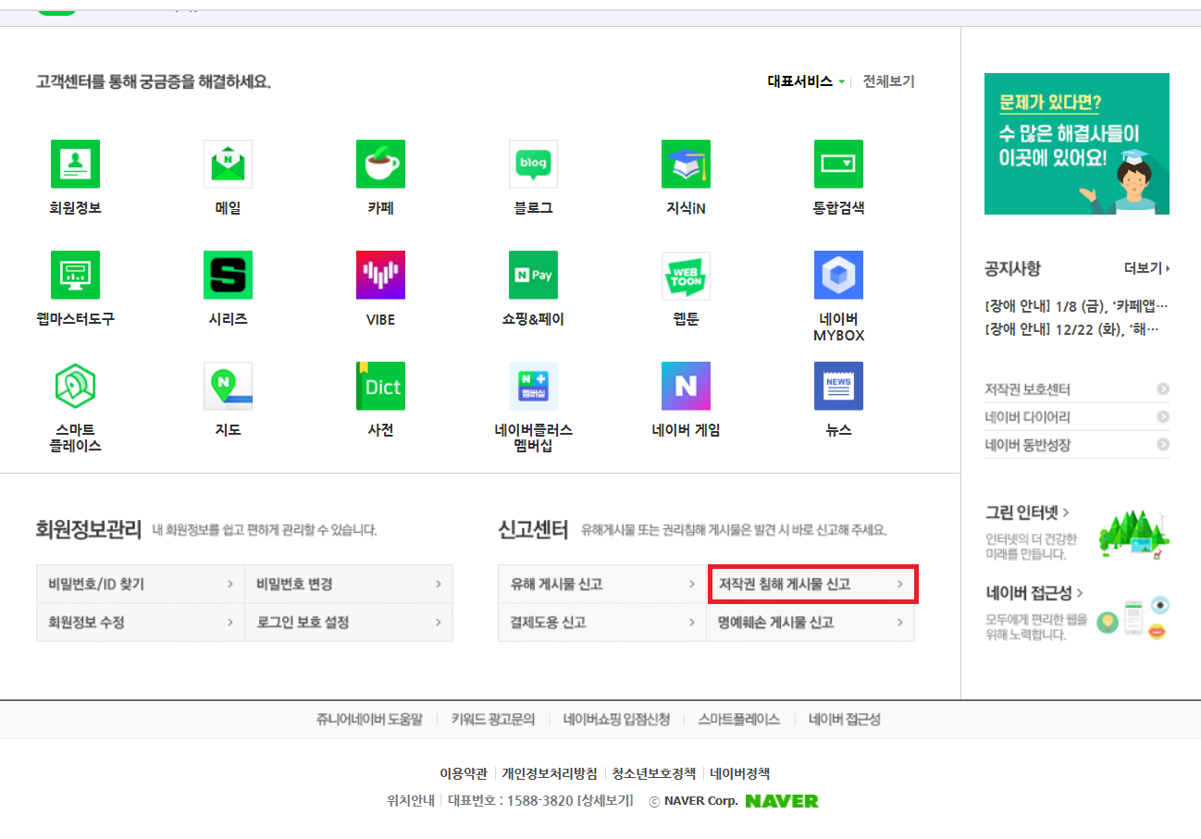
Task: Open the 쇼핑&페이 N Pay icon
Action: pos(533,275)
